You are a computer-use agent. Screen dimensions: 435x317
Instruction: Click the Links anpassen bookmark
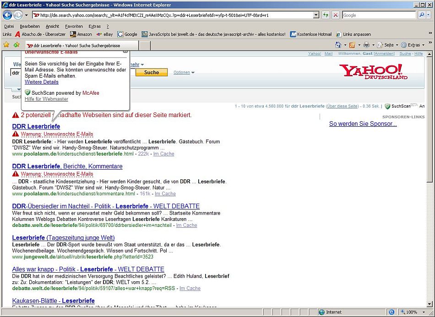click(x=353, y=34)
